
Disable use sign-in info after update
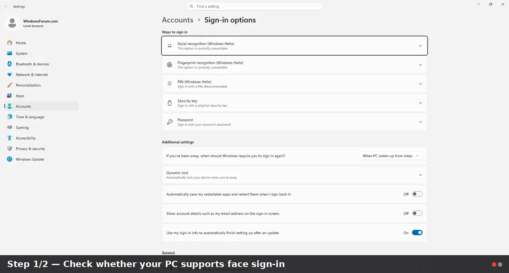pos(417,233)
